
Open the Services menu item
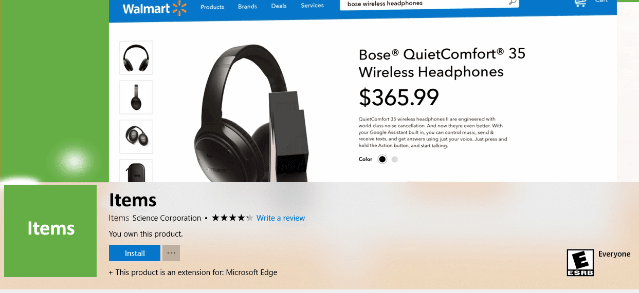[312, 6]
